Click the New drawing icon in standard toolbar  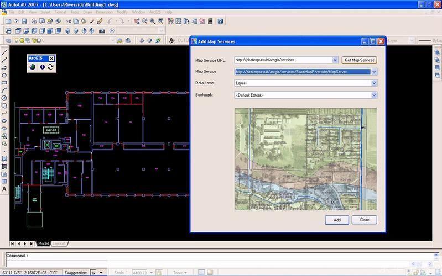click(x=8, y=21)
